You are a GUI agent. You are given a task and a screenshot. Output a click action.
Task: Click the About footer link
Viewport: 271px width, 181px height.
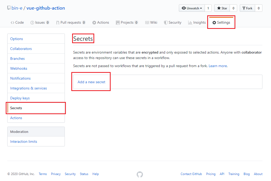tap(258, 174)
